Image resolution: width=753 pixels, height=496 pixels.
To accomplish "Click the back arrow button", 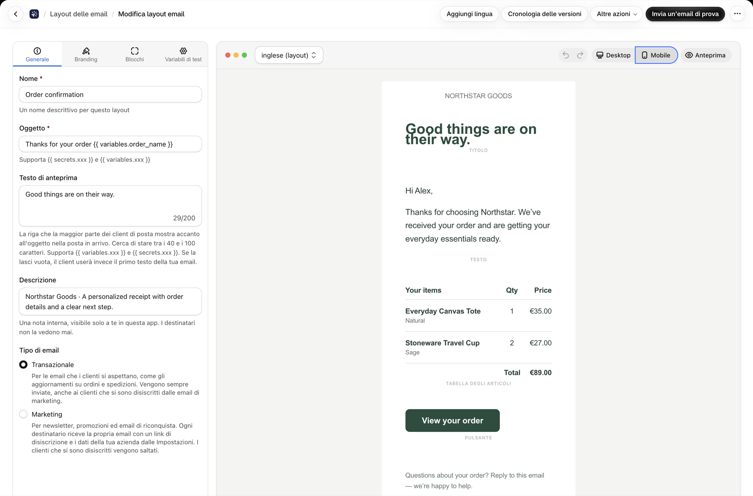I will [x=16, y=14].
